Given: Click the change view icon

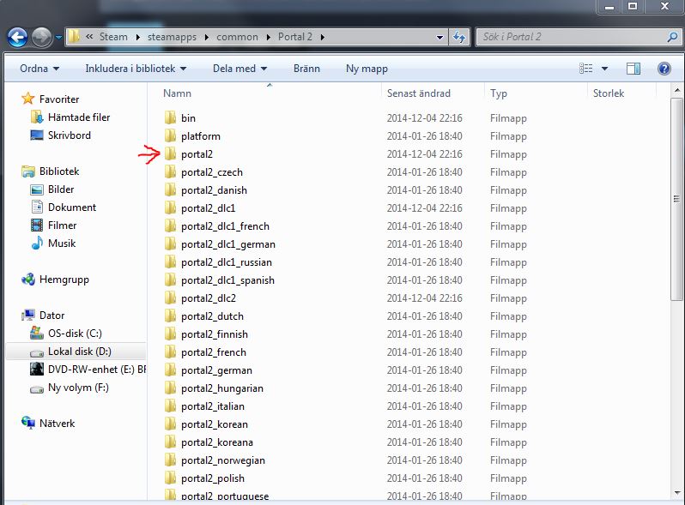Looking at the screenshot, I should [585, 69].
